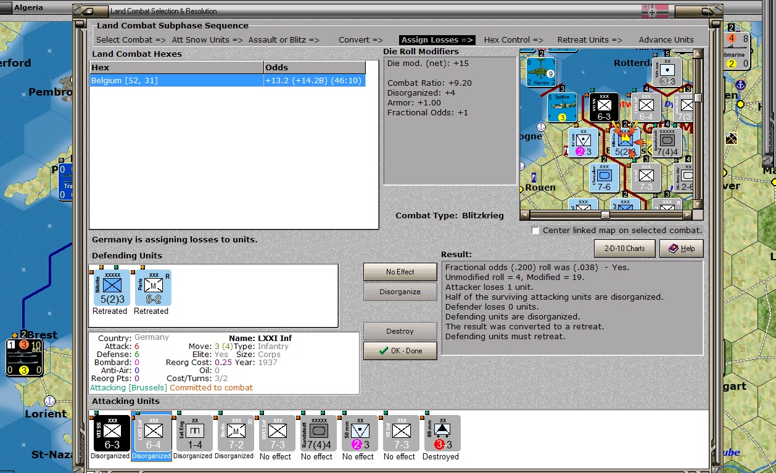Click the minimap vertical scrollbar thumb
This screenshot has width=776, height=473.
[x=698, y=97]
